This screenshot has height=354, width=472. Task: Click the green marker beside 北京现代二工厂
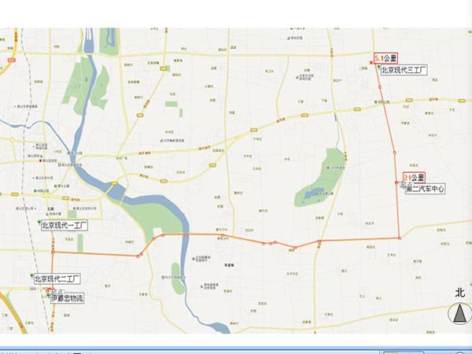click(x=31, y=275)
